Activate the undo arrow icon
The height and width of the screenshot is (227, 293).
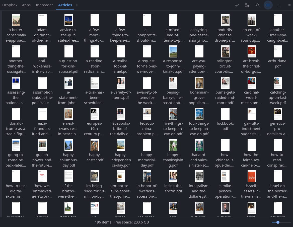pyautogui.click(x=237, y=5)
